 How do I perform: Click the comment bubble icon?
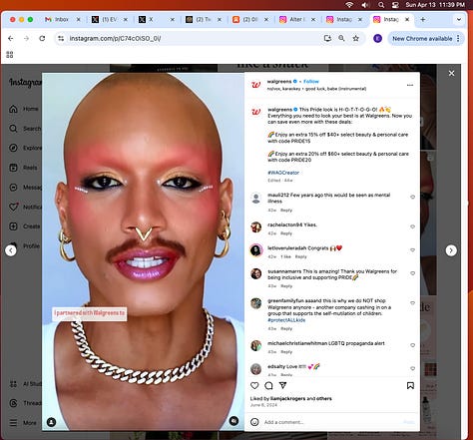coord(268,385)
